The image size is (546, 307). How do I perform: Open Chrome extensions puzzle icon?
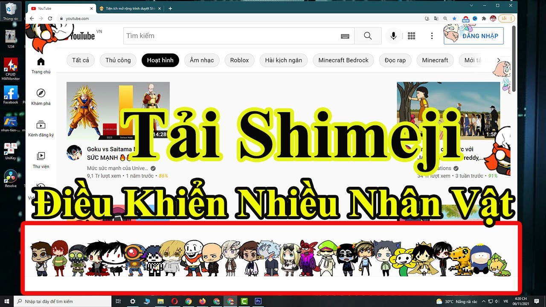[484, 19]
